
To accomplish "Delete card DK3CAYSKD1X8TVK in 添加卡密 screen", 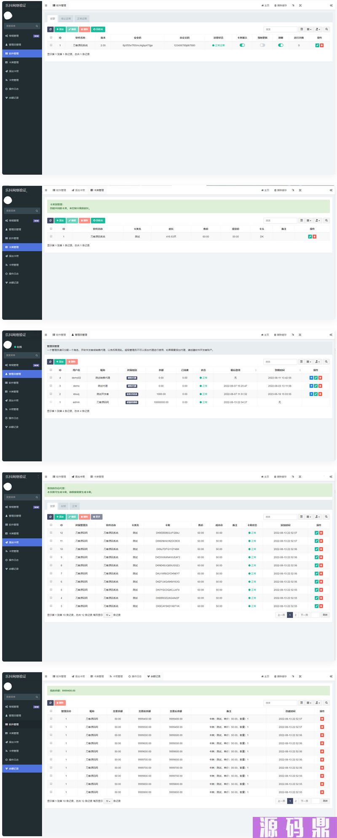I will tap(321, 606).
